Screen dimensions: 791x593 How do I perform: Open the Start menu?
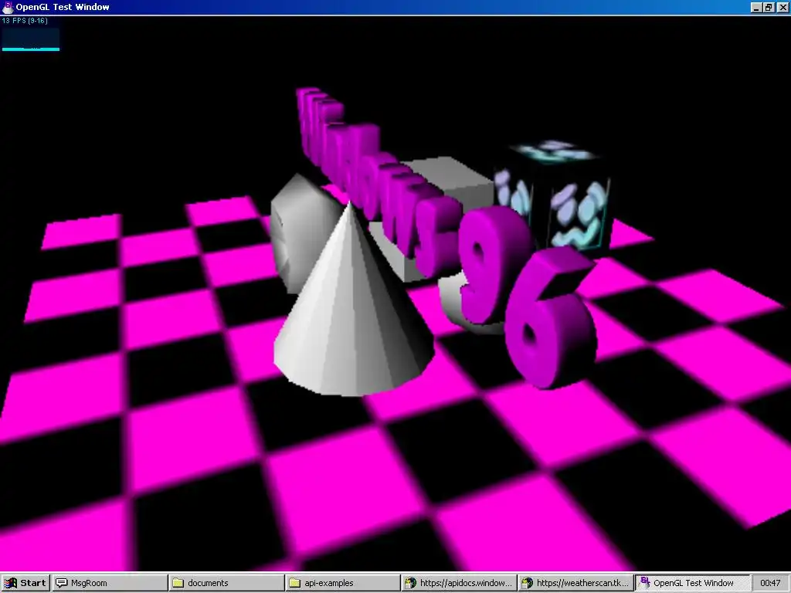click(x=25, y=583)
